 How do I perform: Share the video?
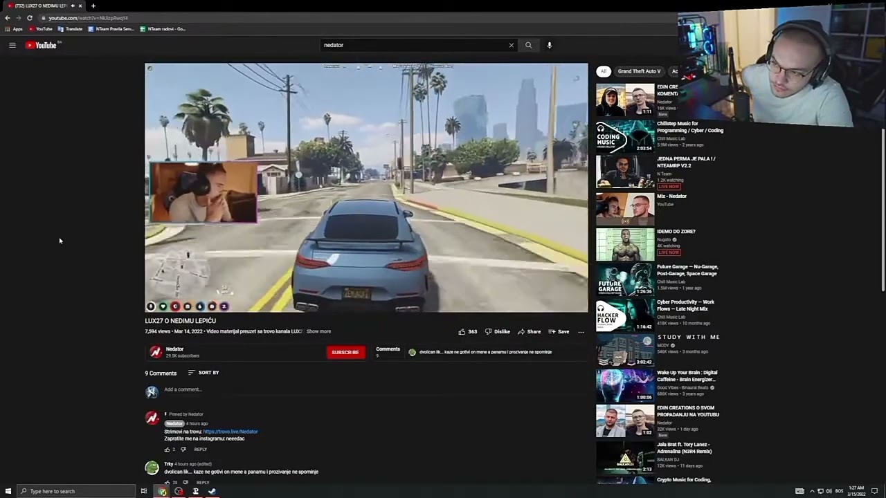coord(529,331)
